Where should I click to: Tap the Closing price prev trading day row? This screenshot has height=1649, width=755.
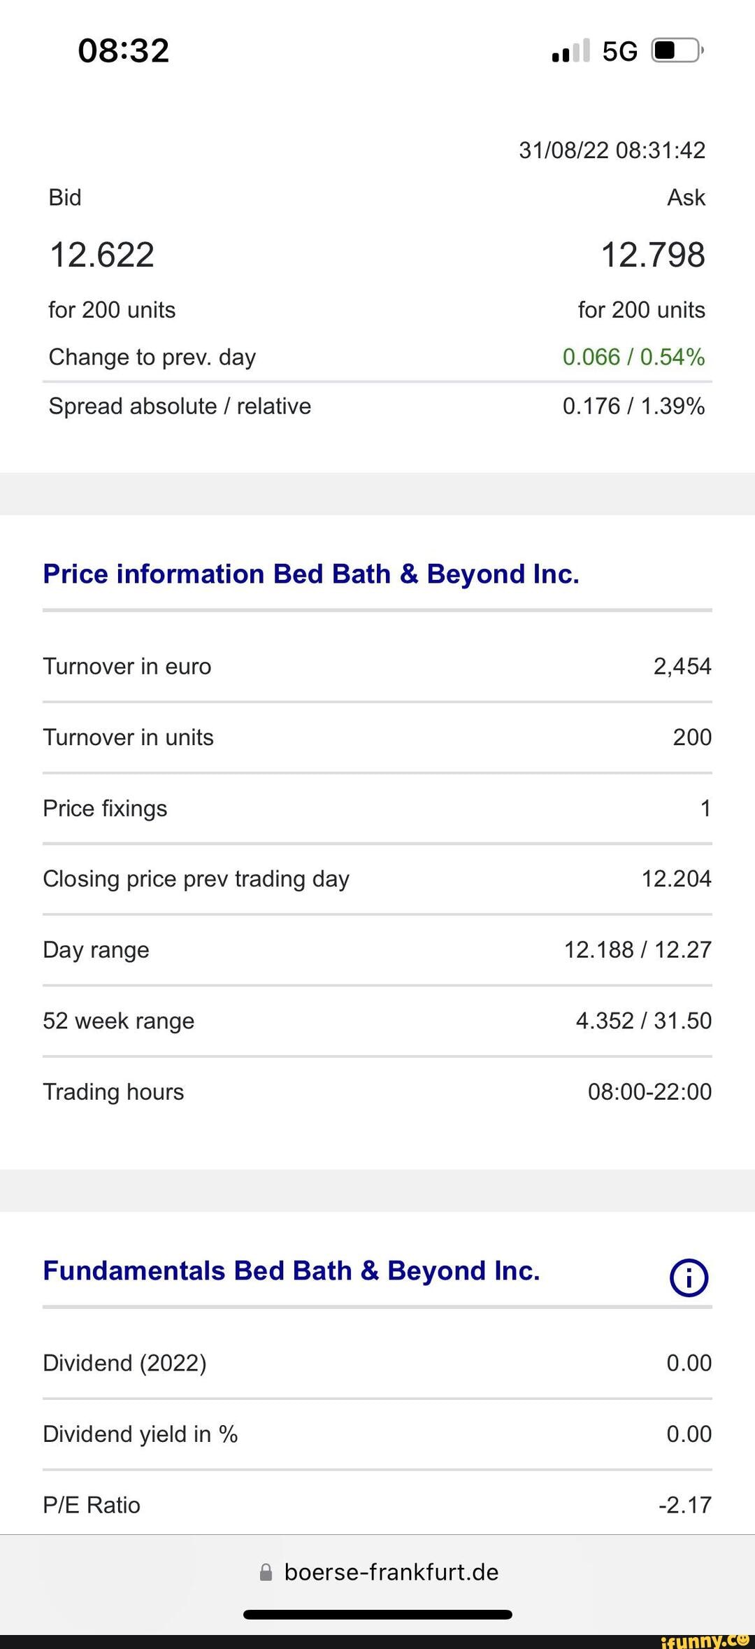[x=377, y=879]
